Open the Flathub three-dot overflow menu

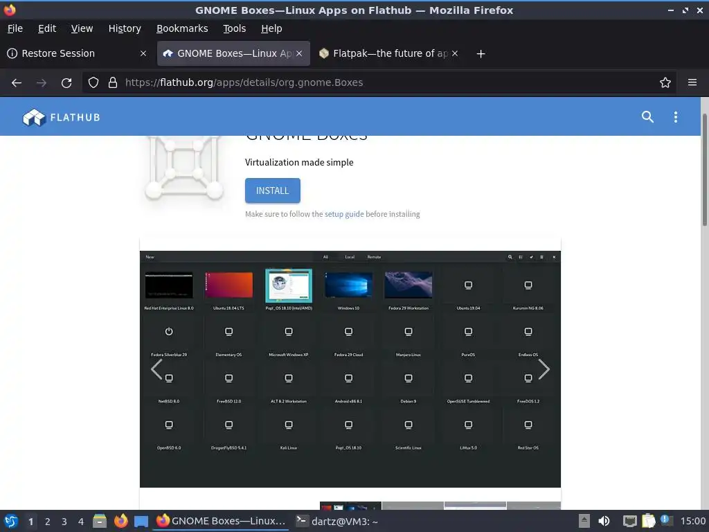coord(676,116)
